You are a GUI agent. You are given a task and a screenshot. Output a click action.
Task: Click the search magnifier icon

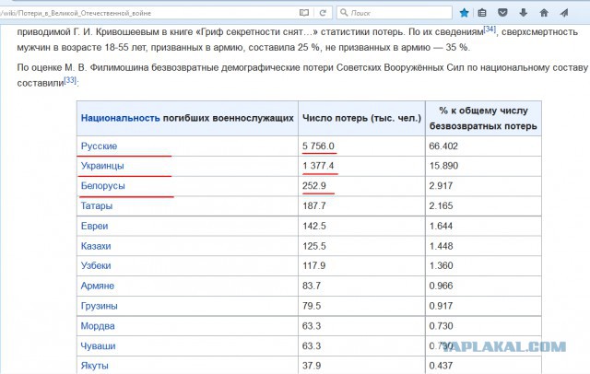click(344, 12)
